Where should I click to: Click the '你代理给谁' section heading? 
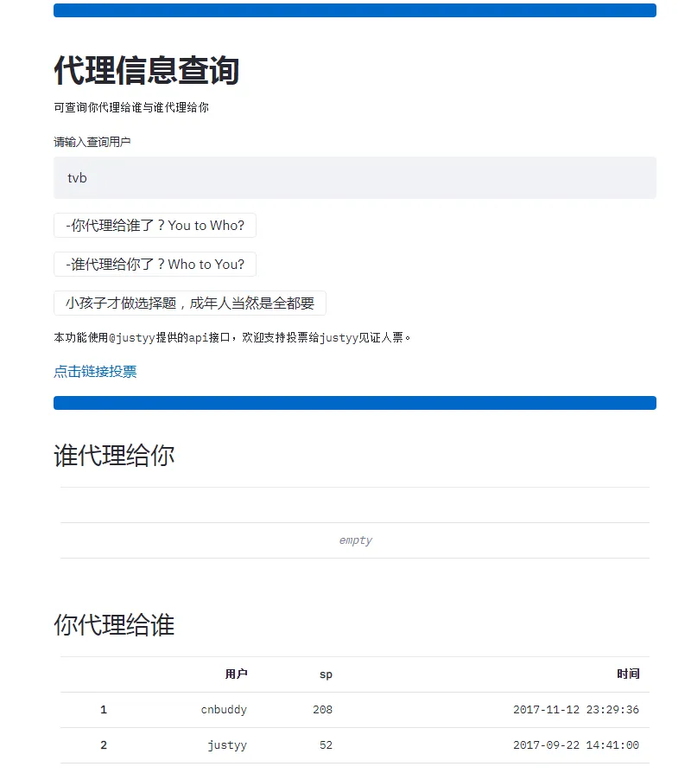(114, 624)
